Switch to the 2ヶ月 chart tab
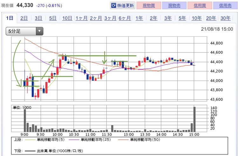Viewport: 238px width, 156px height. [x=96, y=18]
